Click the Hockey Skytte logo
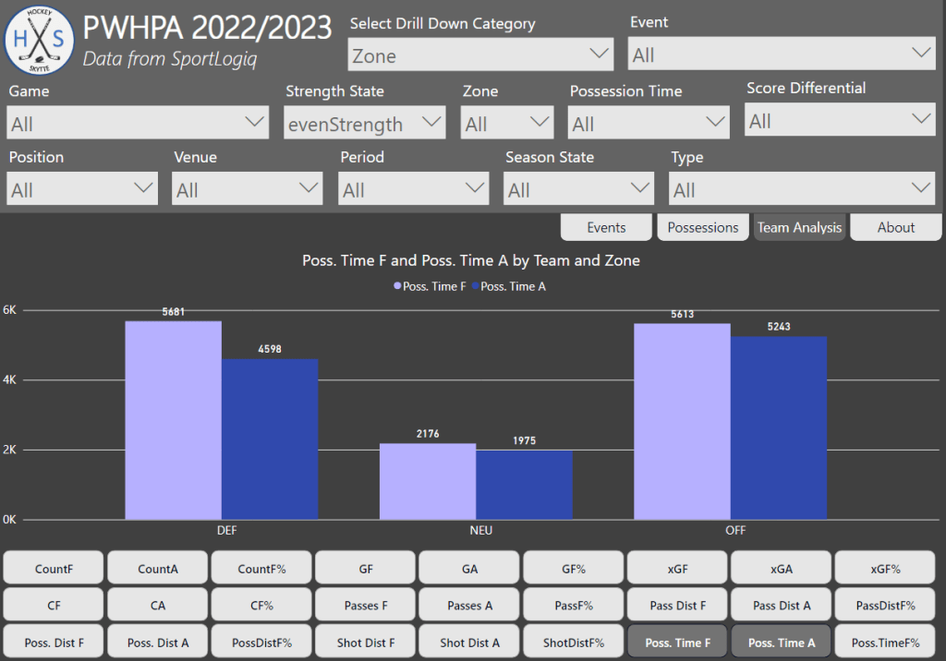 pos(40,39)
